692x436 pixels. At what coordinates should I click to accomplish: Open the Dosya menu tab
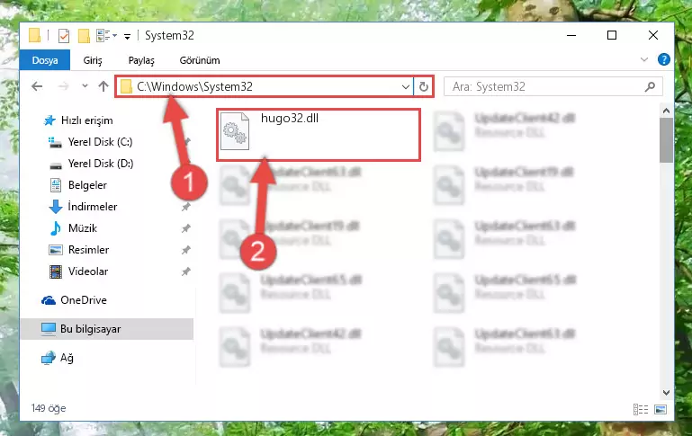[x=45, y=60]
